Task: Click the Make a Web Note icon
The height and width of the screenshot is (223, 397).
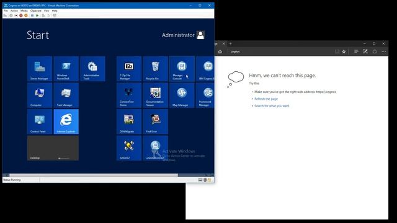Action: coord(365,51)
